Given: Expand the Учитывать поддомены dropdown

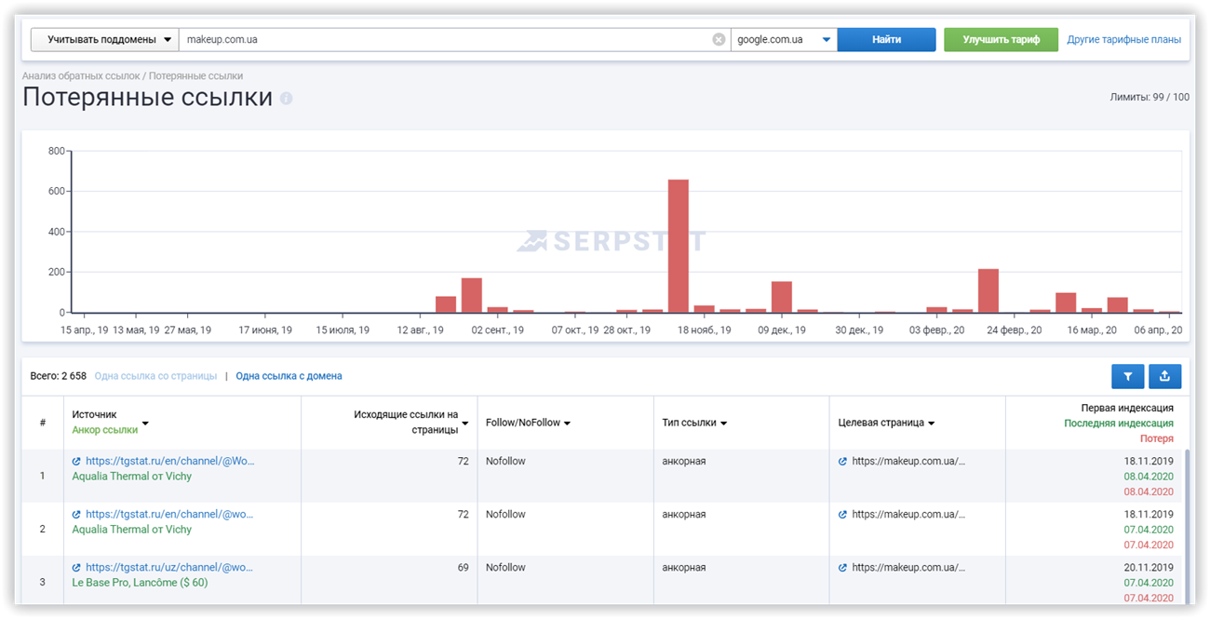Looking at the screenshot, I should point(104,39).
